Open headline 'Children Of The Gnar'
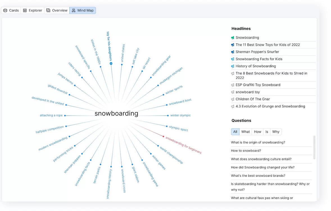 pos(253,99)
